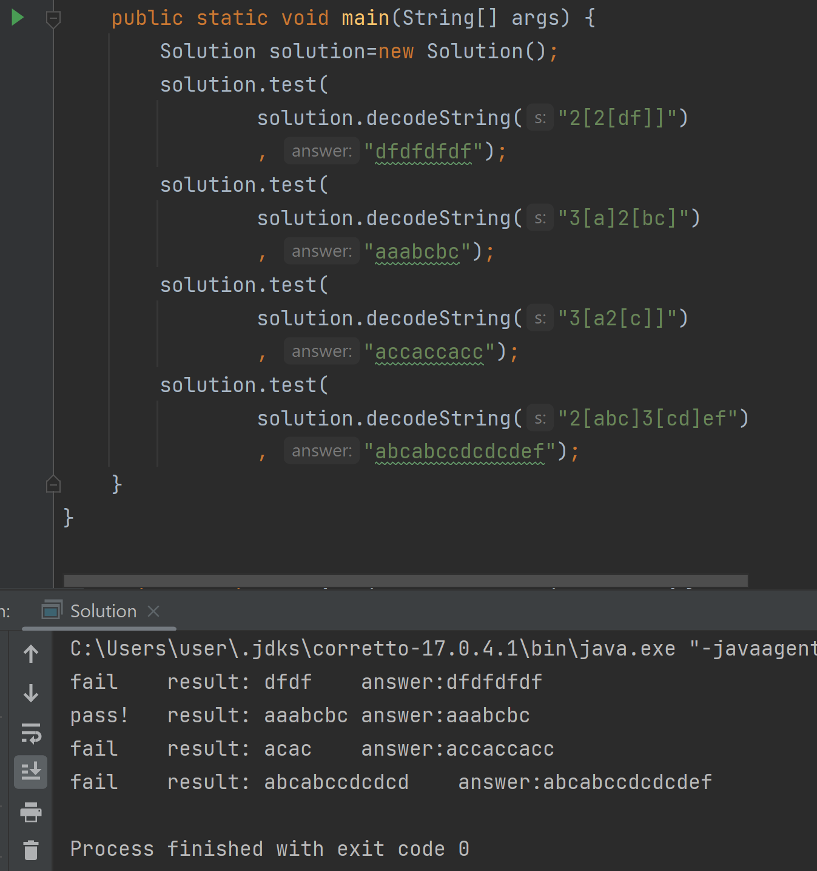
Task: Close the Solution run tab
Action: (153, 611)
